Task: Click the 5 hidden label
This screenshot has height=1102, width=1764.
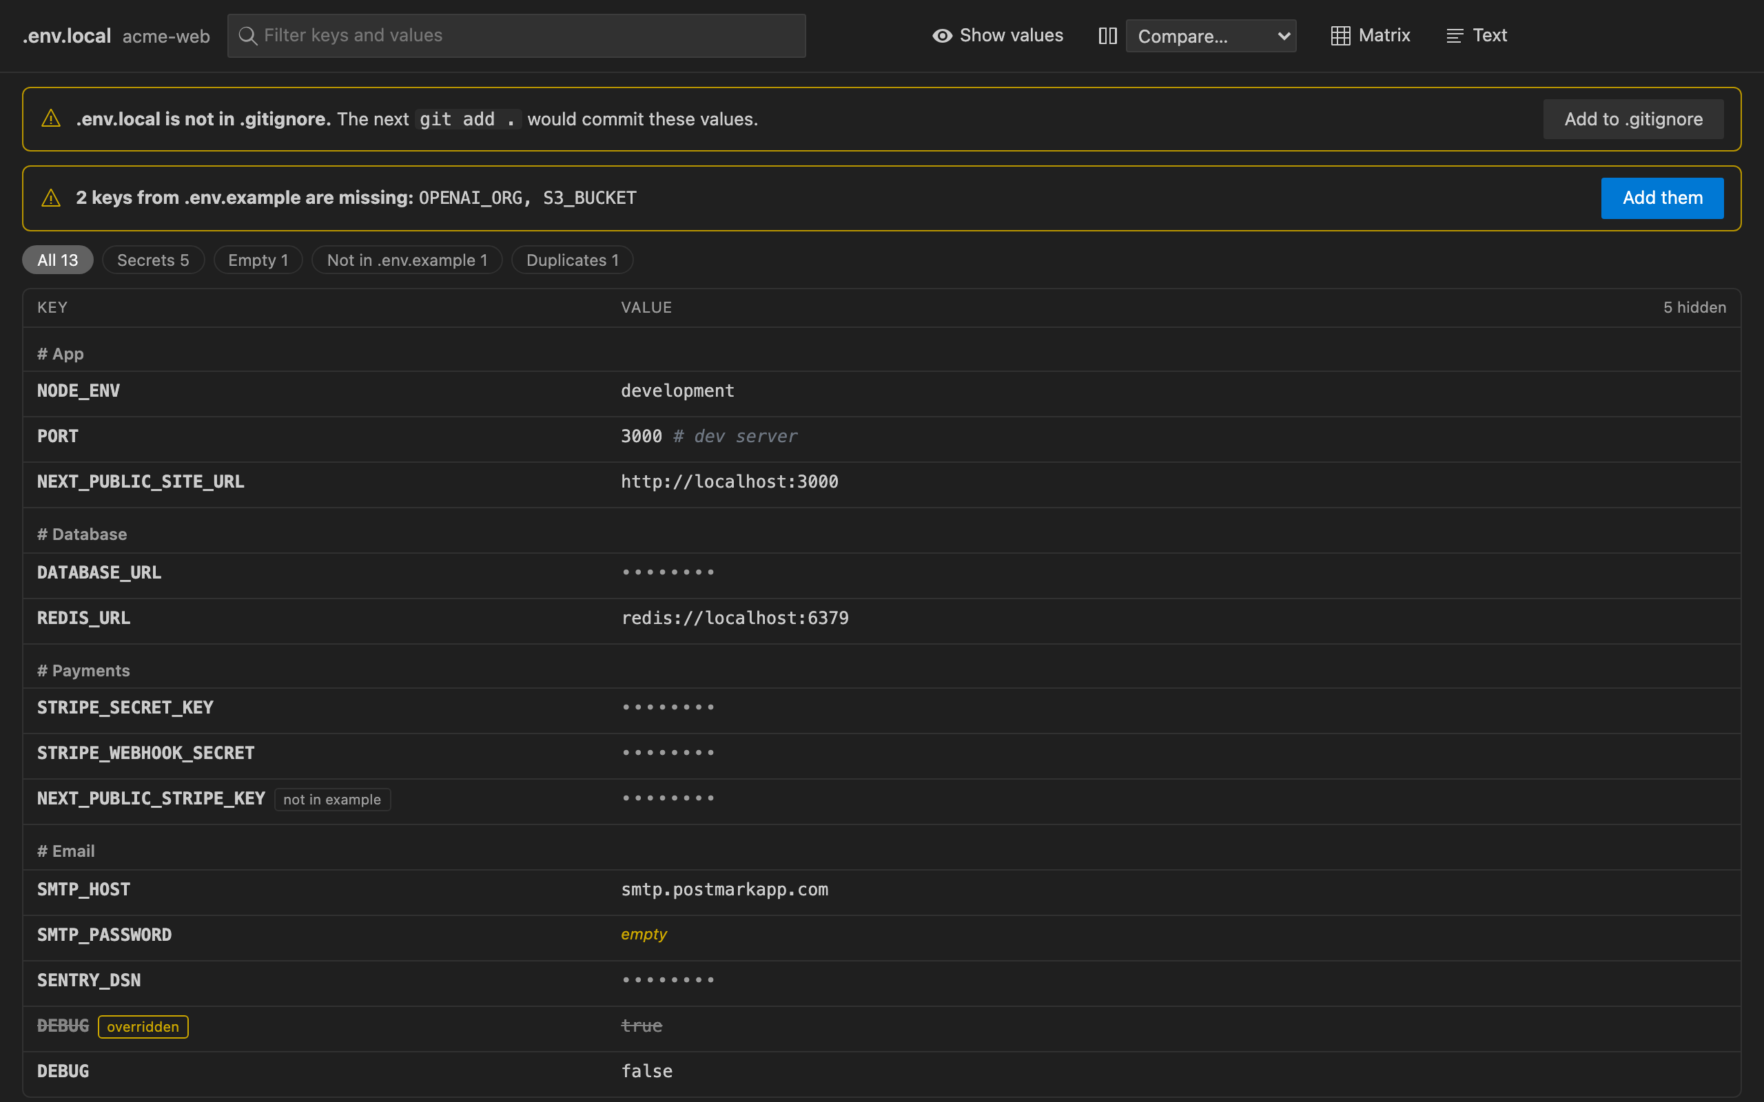Action: (x=1695, y=308)
